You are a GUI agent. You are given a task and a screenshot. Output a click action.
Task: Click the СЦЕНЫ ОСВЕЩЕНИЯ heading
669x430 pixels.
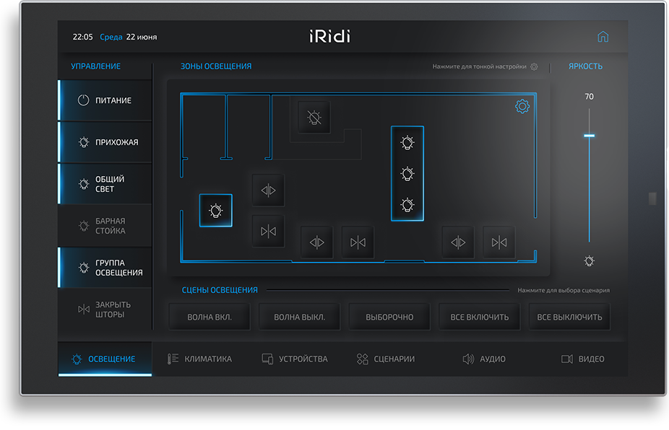click(220, 290)
